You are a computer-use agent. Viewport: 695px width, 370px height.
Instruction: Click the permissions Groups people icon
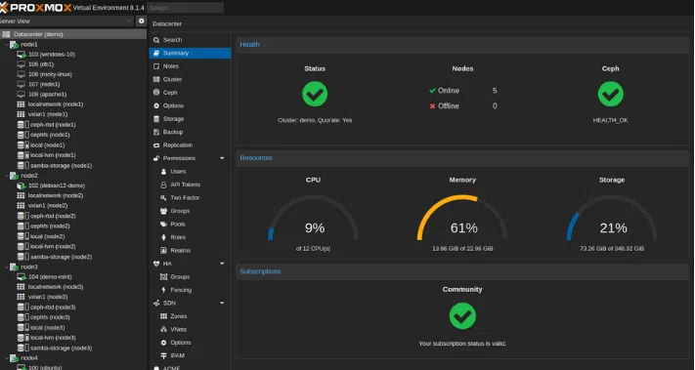(163, 211)
